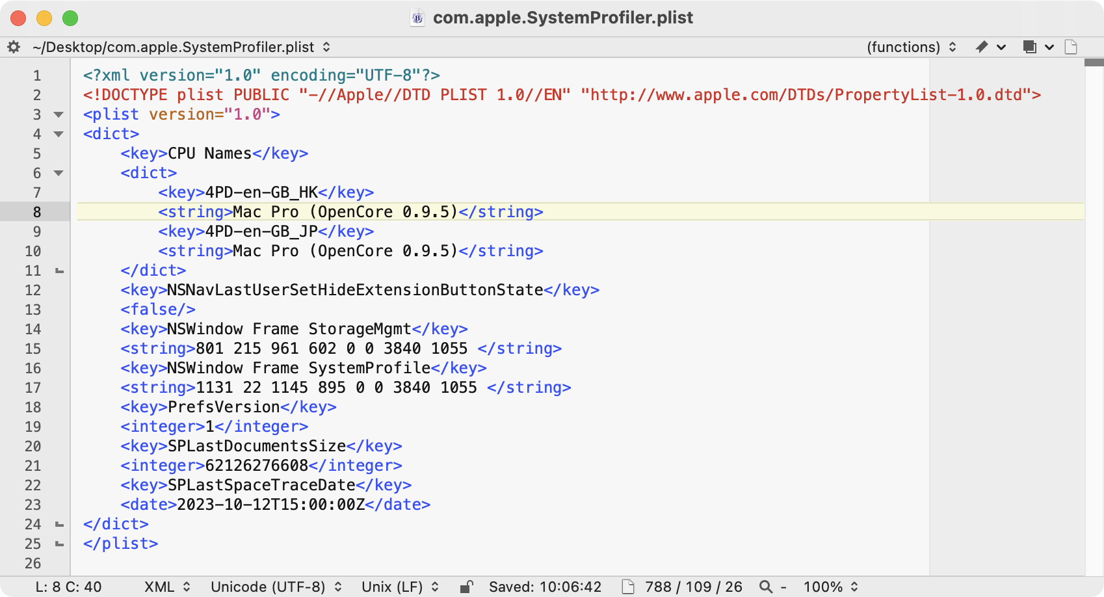This screenshot has width=1104, height=597.
Task: Open the markers dropdown chevron
Action: (x=1001, y=47)
